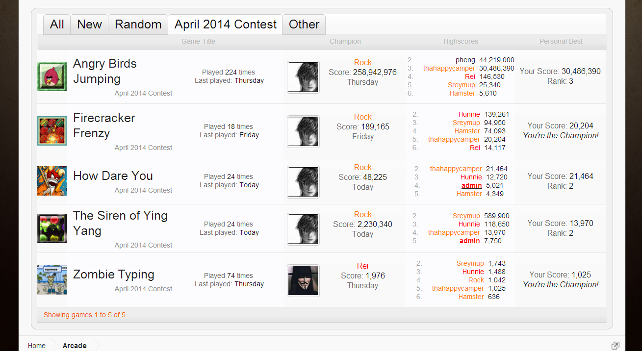Click the popup icon at bottom right
This screenshot has width=642, height=351.
coord(615,346)
